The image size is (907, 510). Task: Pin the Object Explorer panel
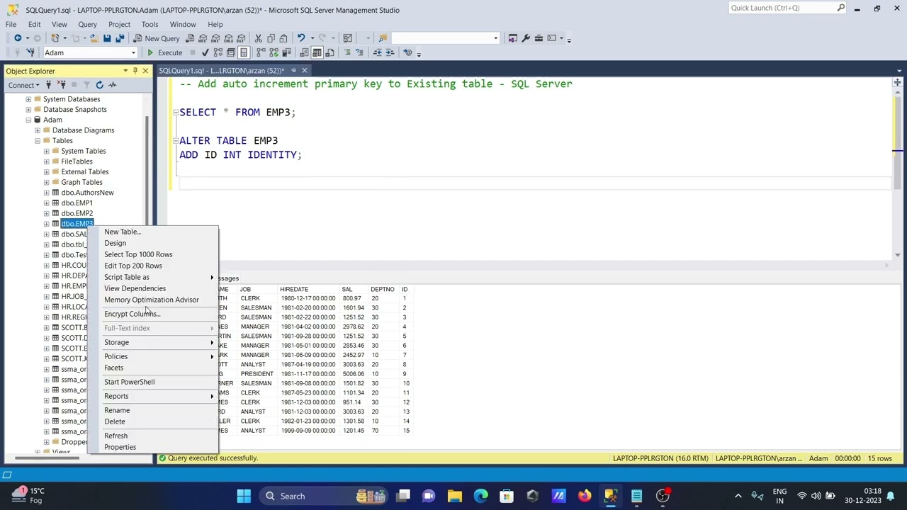[x=135, y=71]
